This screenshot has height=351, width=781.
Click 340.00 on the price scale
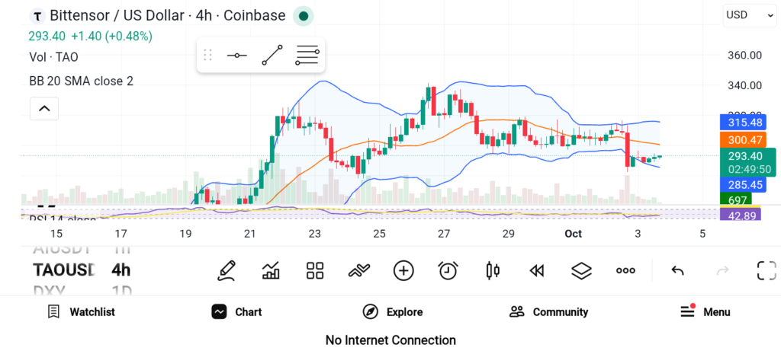click(744, 85)
